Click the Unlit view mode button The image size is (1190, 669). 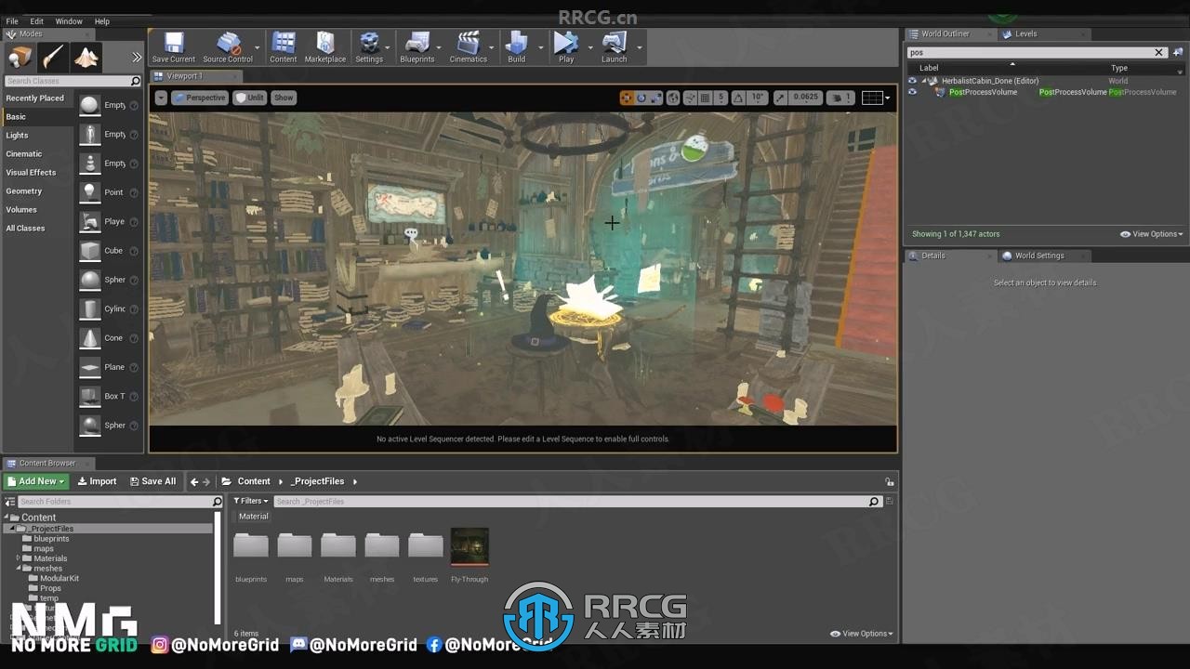[x=249, y=98]
